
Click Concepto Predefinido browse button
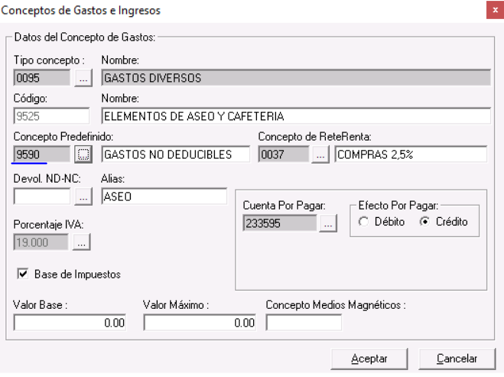[83, 154]
